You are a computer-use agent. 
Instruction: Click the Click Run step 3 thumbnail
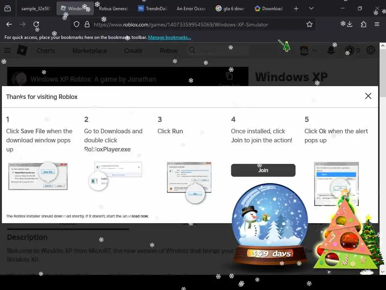click(x=189, y=182)
